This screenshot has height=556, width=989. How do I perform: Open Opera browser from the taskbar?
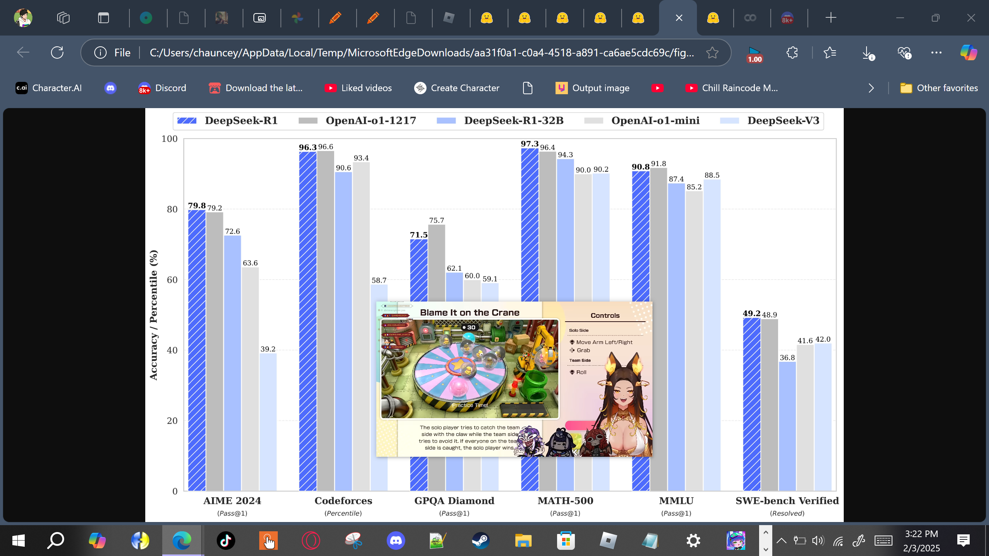(x=311, y=541)
